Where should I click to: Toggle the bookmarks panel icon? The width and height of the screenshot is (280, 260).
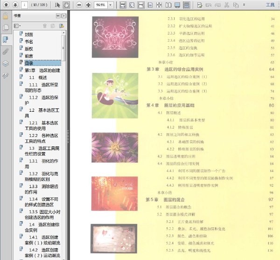[6, 39]
